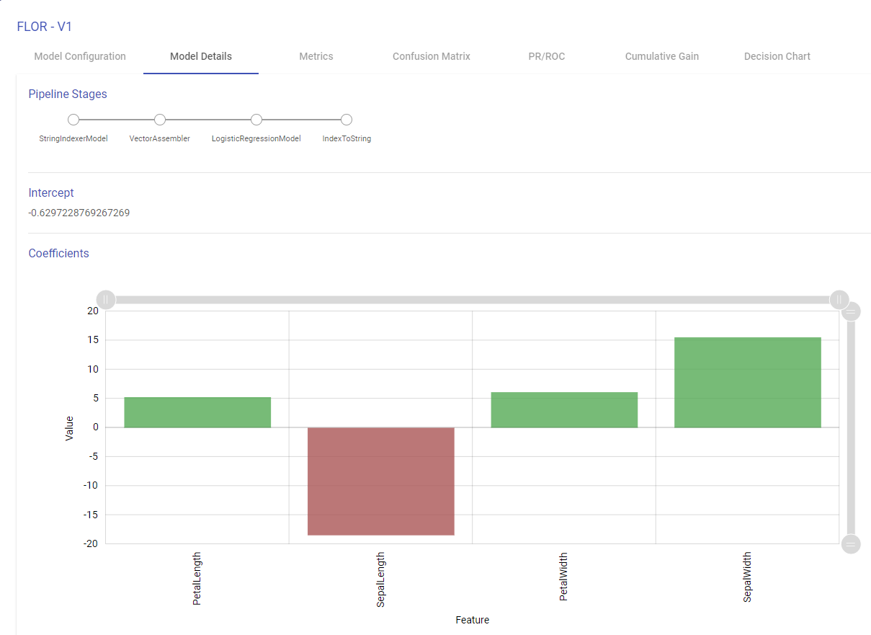Click the red SepalLength coefficient bar
The height and width of the screenshot is (635, 871).
click(381, 481)
